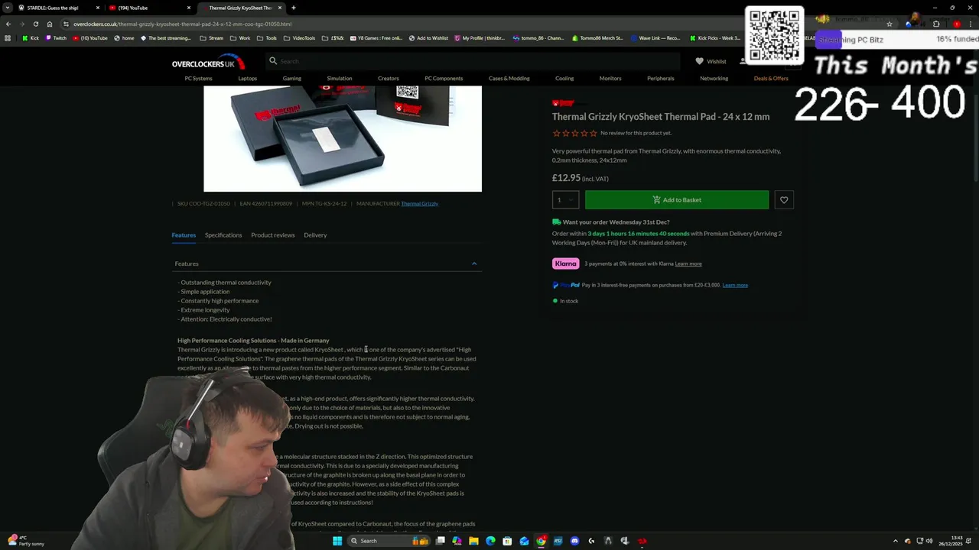Open the Work bookmarks folder
Screen dimensions: 979x550
240,38
